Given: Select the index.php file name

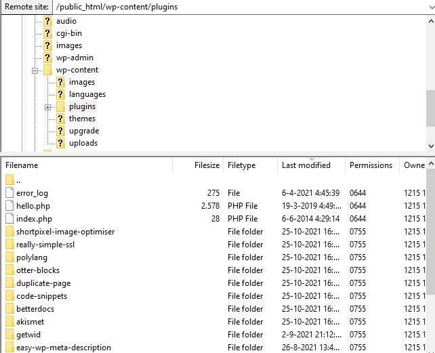Looking at the screenshot, I should [34, 219].
